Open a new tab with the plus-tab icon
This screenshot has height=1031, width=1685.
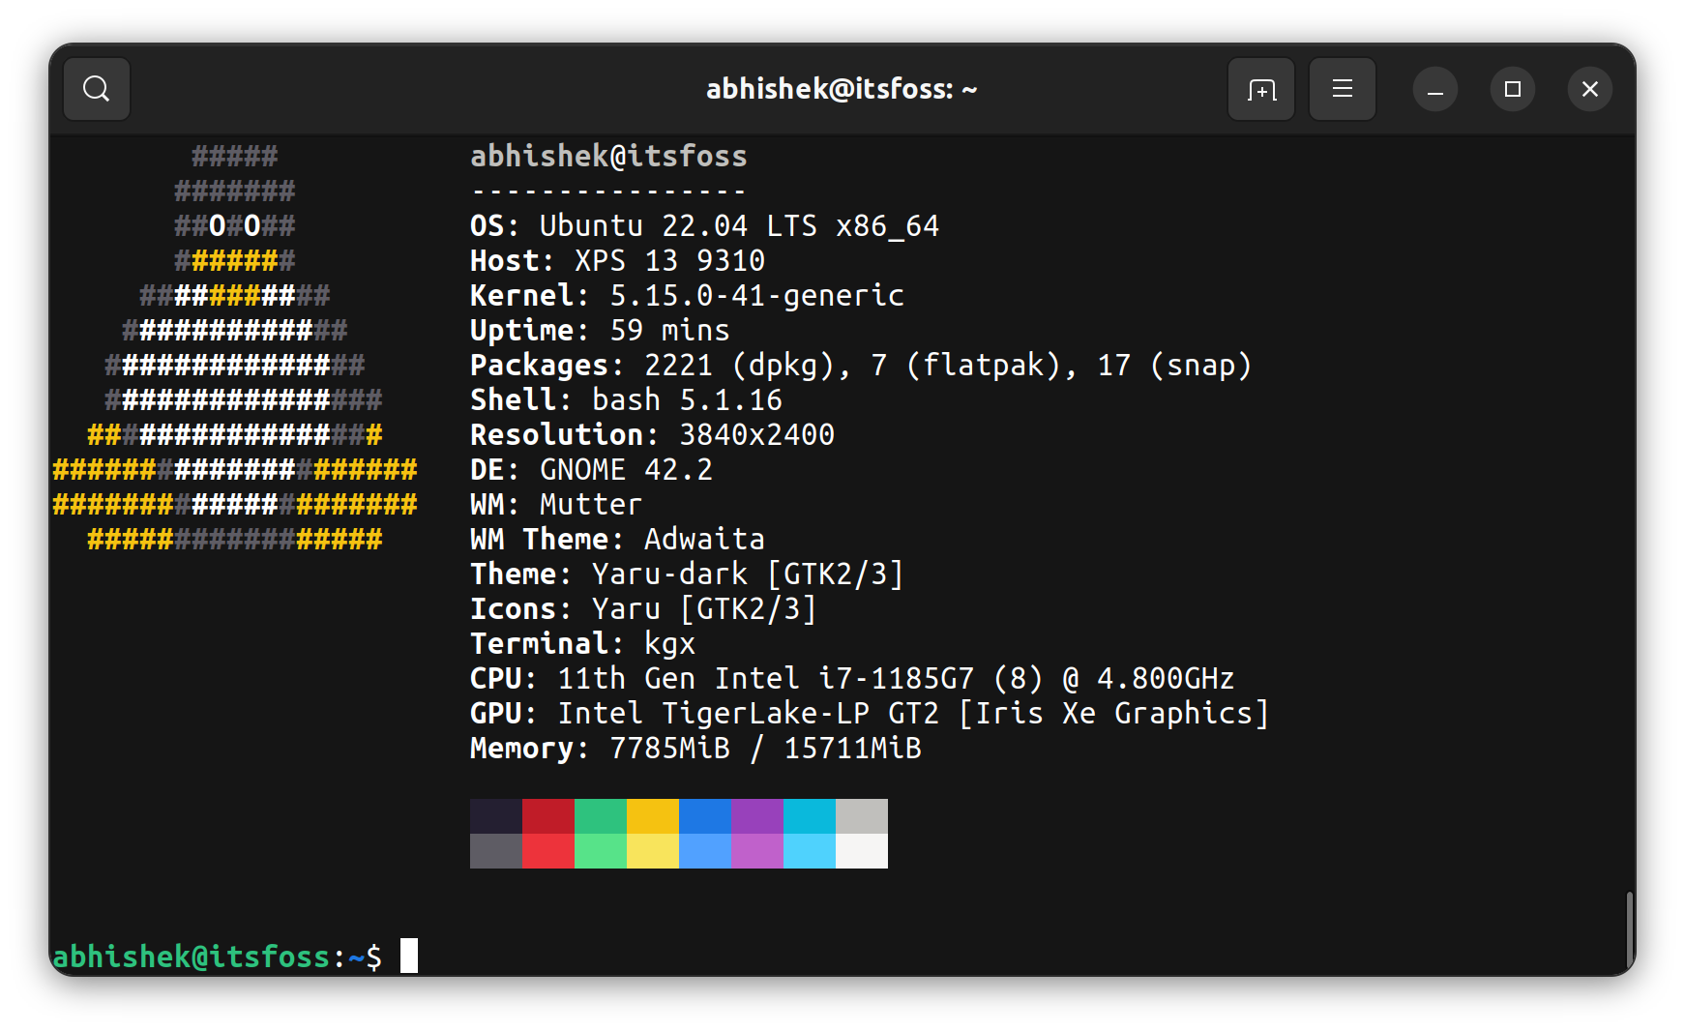point(1261,89)
